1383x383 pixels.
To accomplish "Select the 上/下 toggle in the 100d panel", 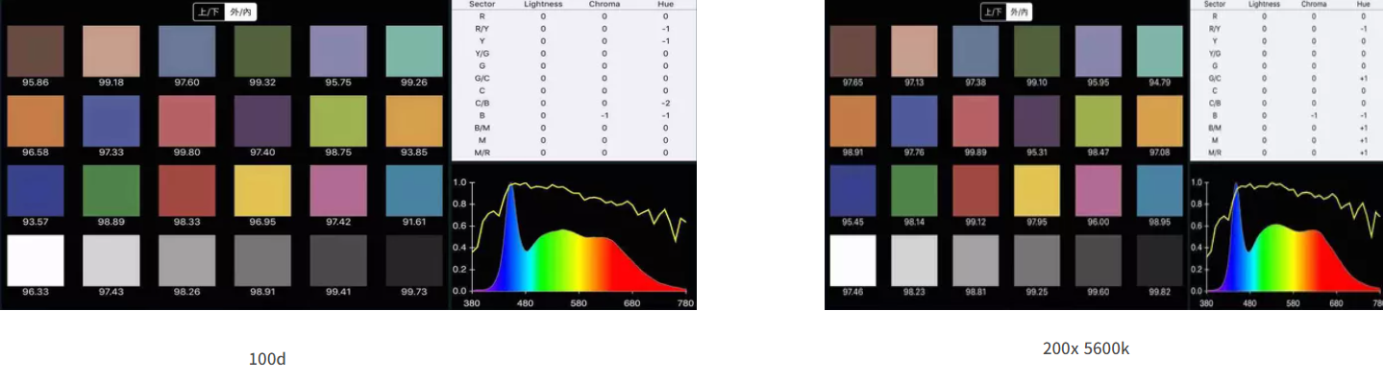I will [x=208, y=12].
